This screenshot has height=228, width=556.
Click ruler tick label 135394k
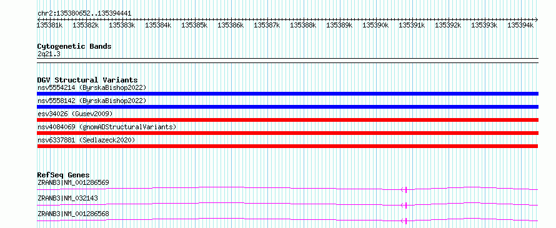click(x=520, y=25)
